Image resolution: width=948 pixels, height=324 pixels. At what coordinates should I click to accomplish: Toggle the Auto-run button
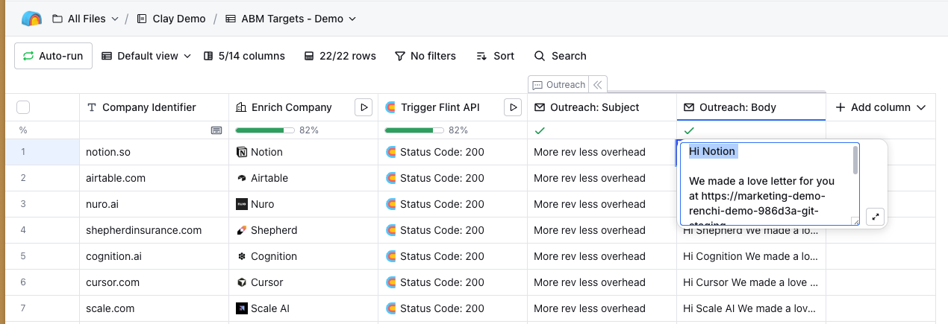[x=53, y=56]
